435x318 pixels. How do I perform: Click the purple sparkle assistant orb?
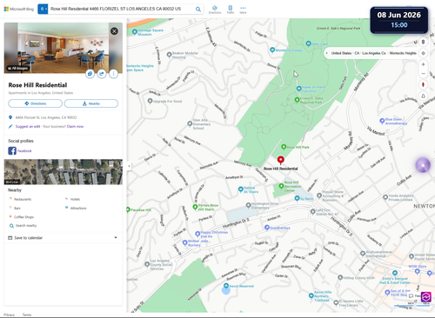coord(423,165)
